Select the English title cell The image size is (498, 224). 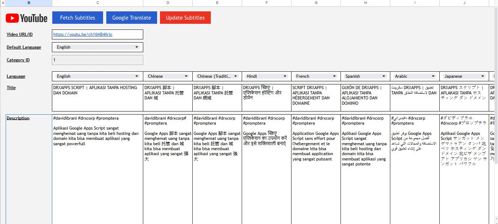click(x=98, y=98)
